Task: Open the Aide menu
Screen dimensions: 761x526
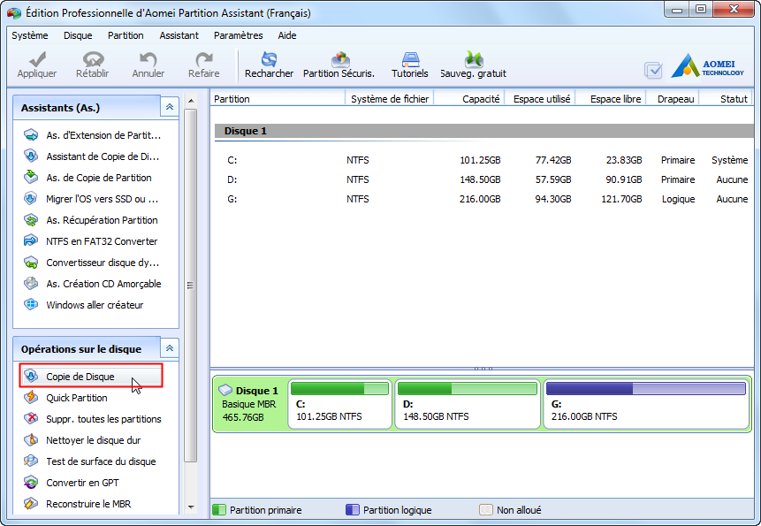Action: (x=287, y=35)
